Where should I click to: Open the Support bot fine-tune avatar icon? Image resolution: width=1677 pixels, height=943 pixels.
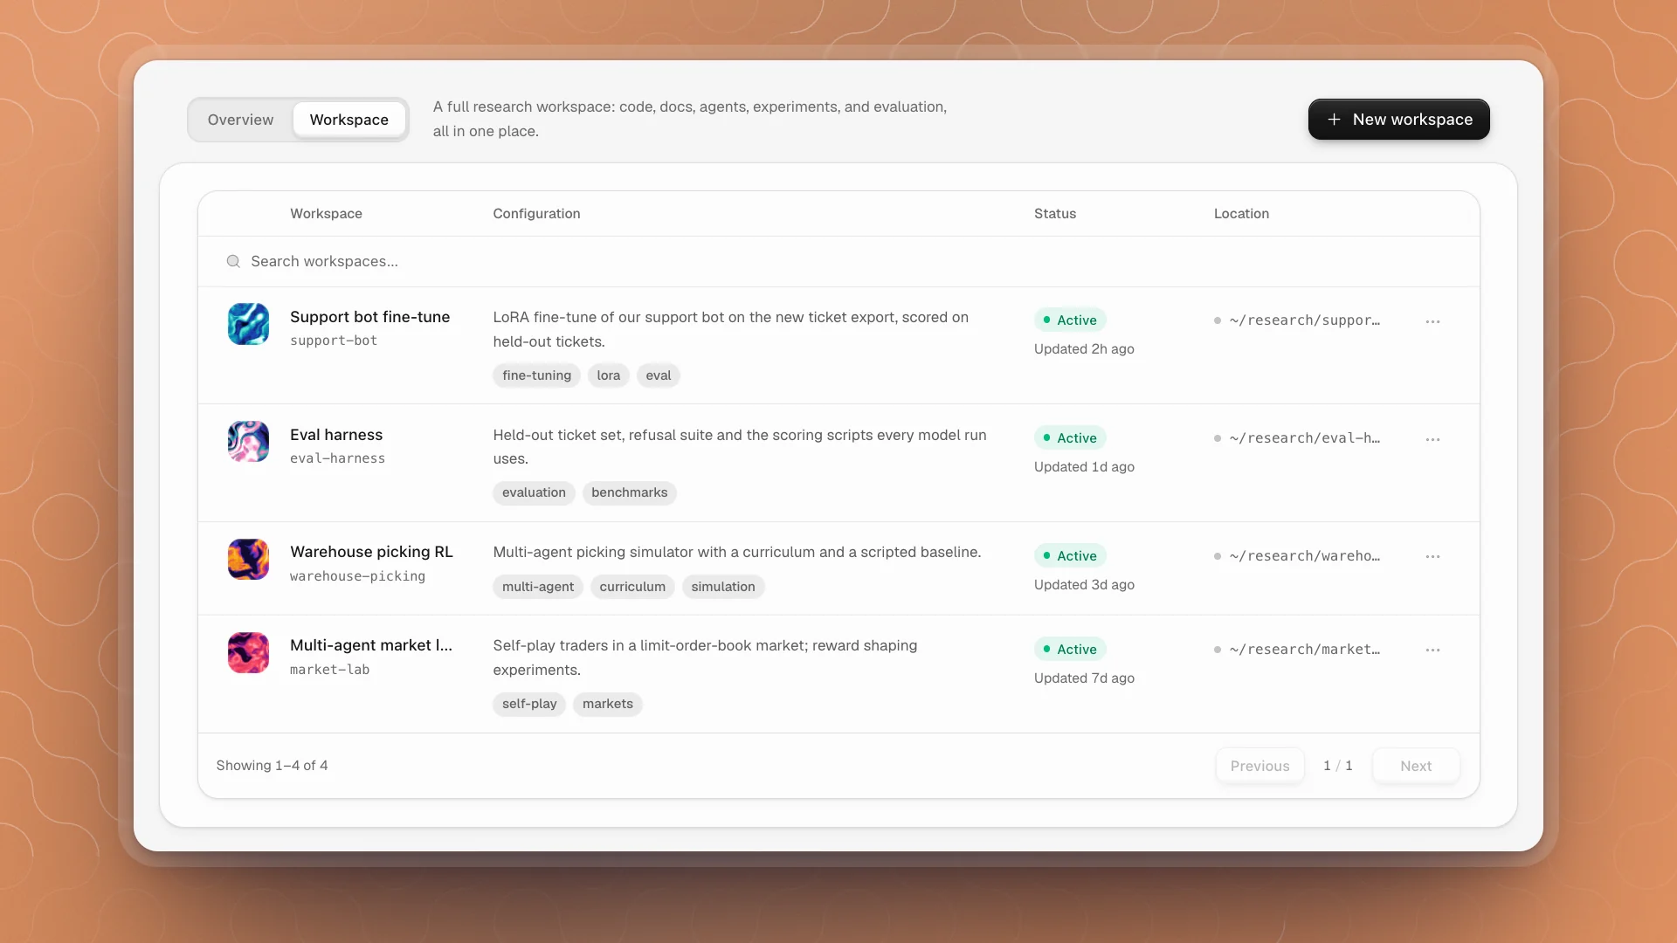coord(248,324)
